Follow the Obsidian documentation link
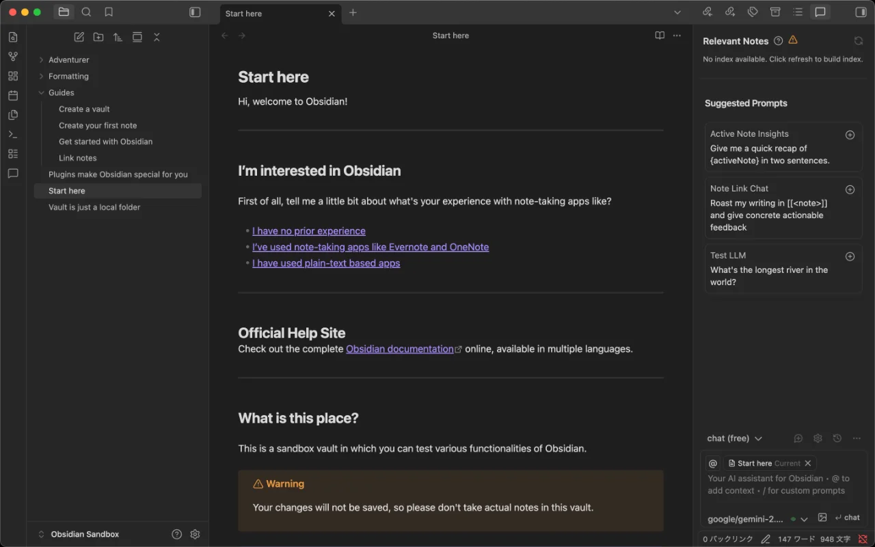 click(x=400, y=349)
